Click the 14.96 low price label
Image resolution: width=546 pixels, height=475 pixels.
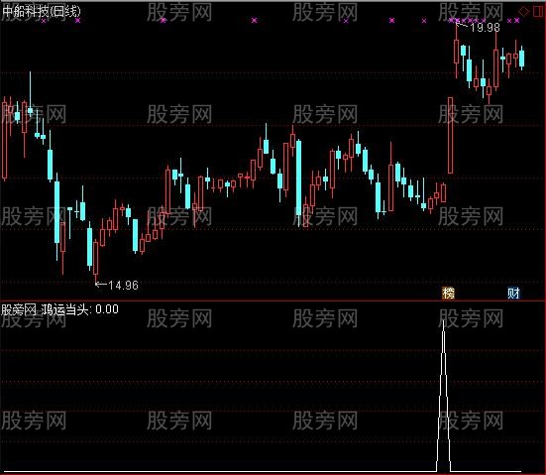(x=123, y=286)
